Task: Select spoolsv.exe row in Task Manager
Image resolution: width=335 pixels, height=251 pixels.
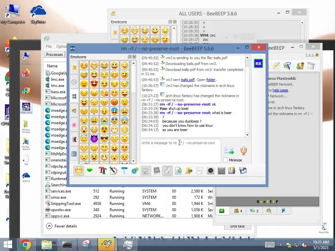Action: (129, 210)
